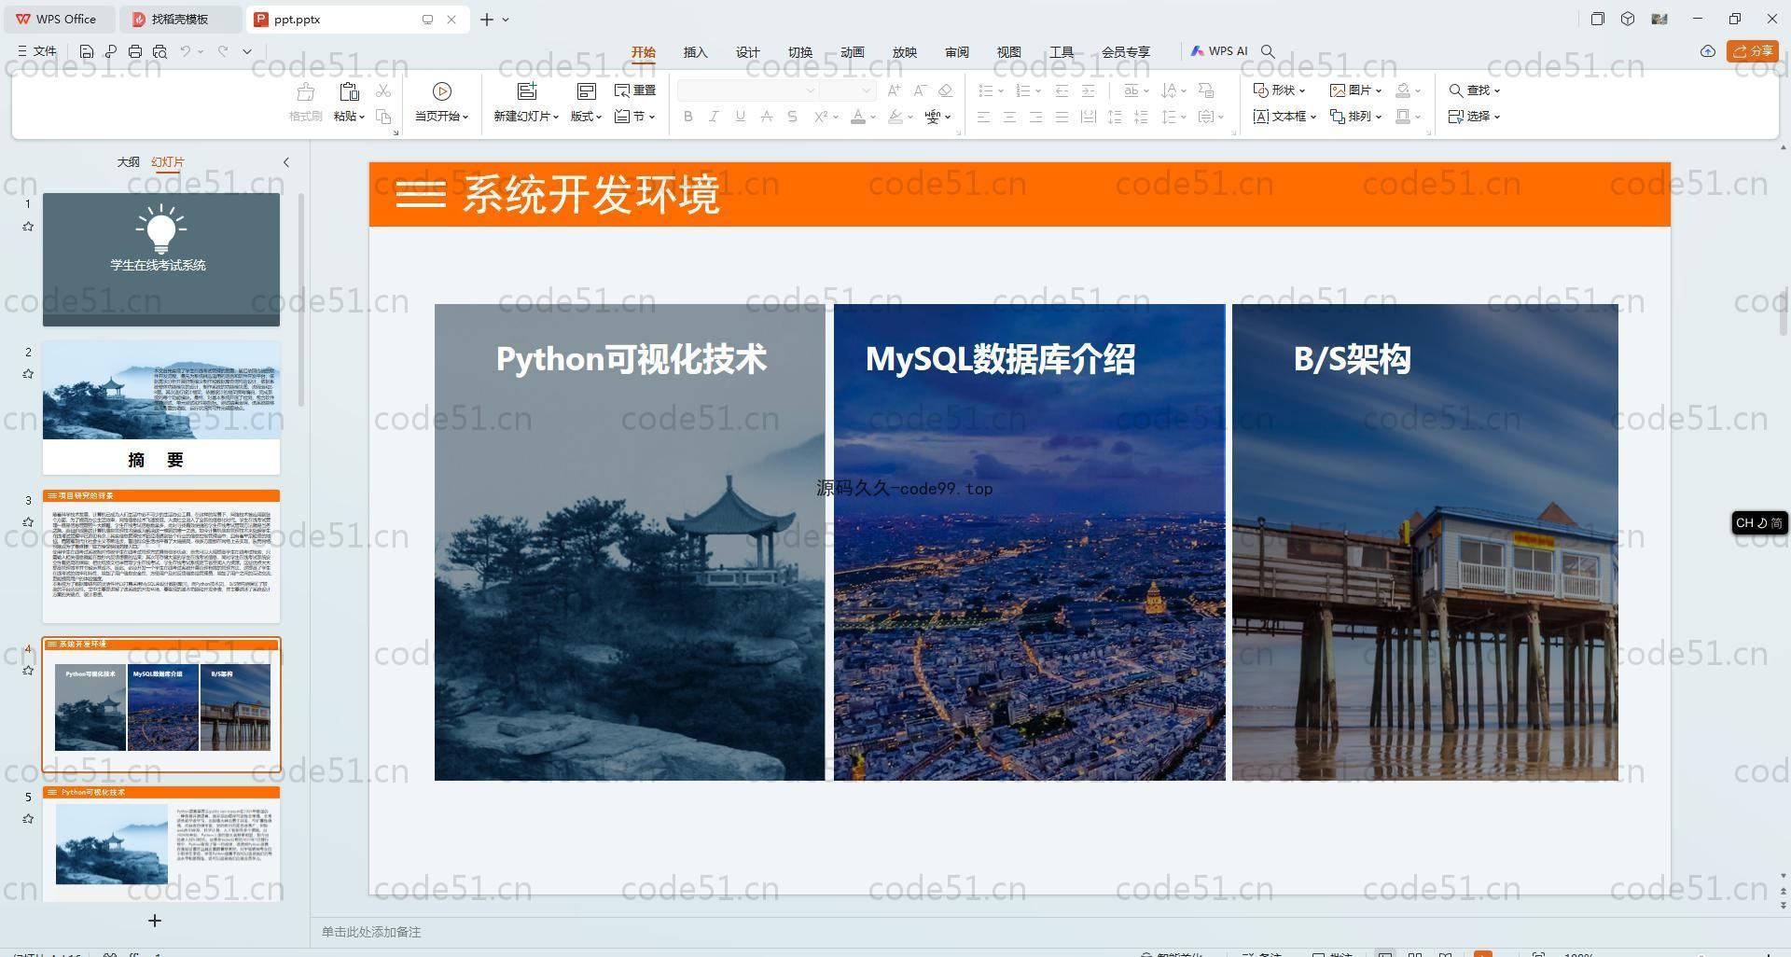1791x957 pixels.
Task: Click the Copy icon below scissors
Action: 383,117
